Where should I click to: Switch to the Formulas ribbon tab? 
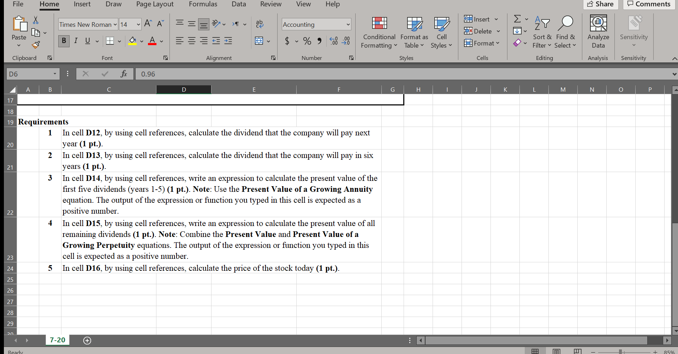pos(203,4)
